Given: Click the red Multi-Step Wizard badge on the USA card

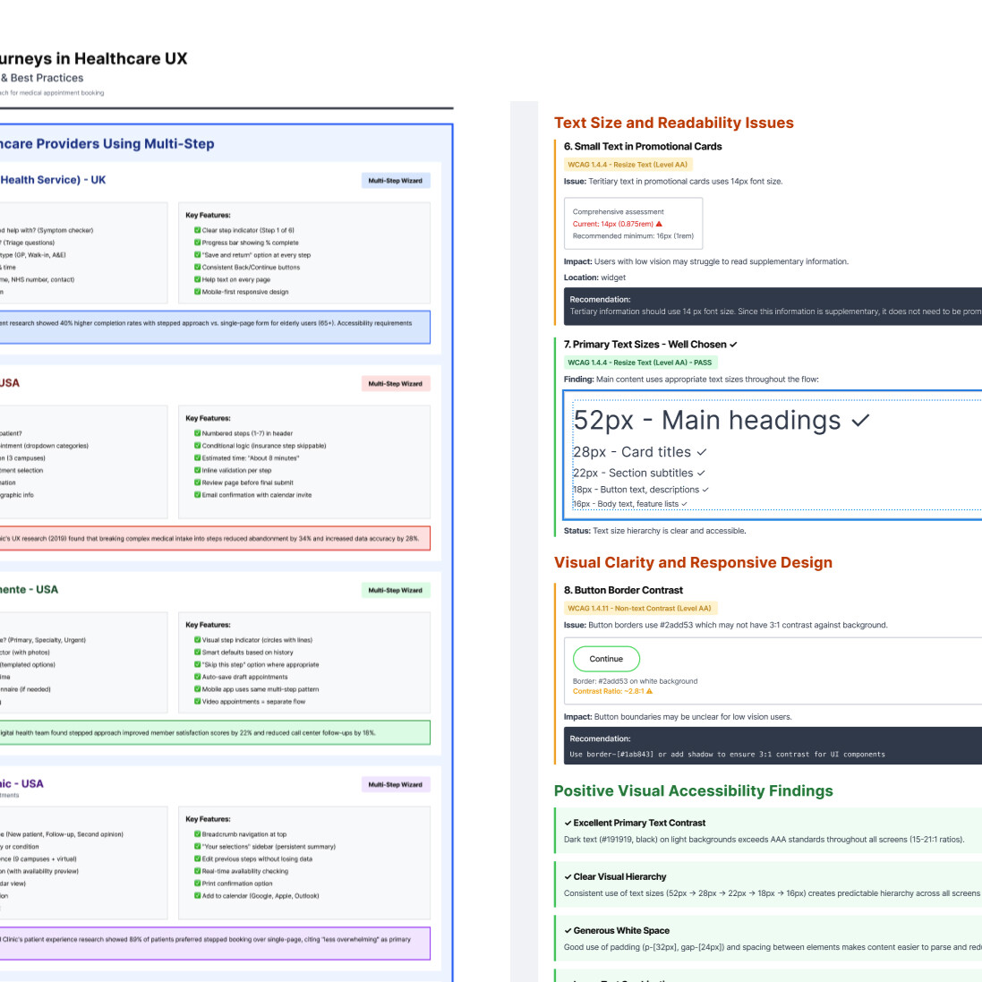Looking at the screenshot, I should pos(395,383).
